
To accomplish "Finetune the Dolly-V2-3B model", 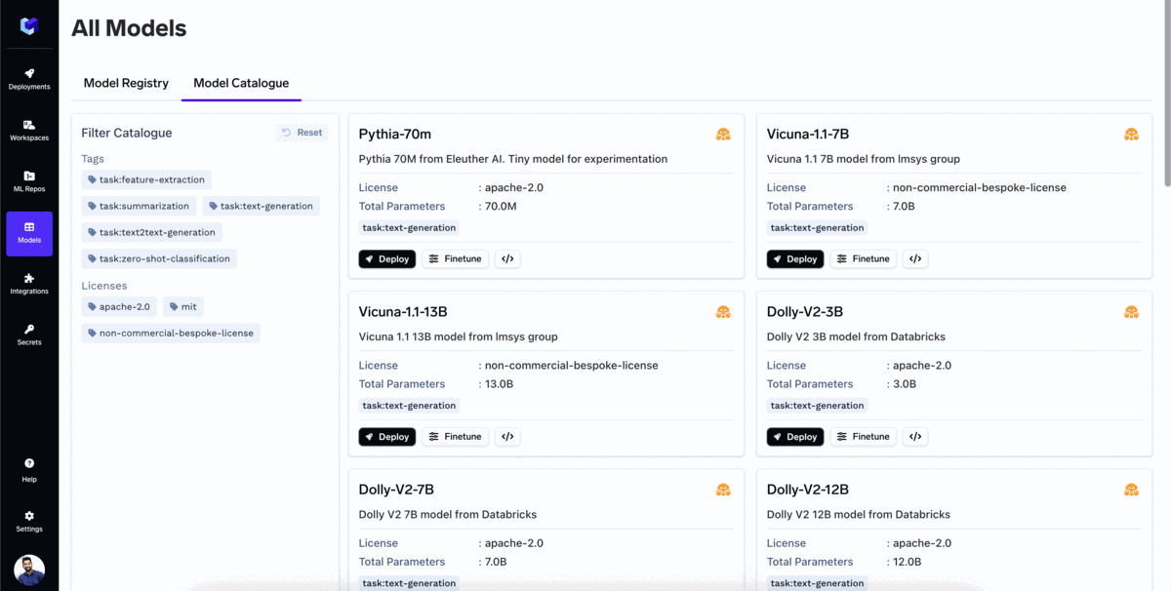I will [863, 437].
